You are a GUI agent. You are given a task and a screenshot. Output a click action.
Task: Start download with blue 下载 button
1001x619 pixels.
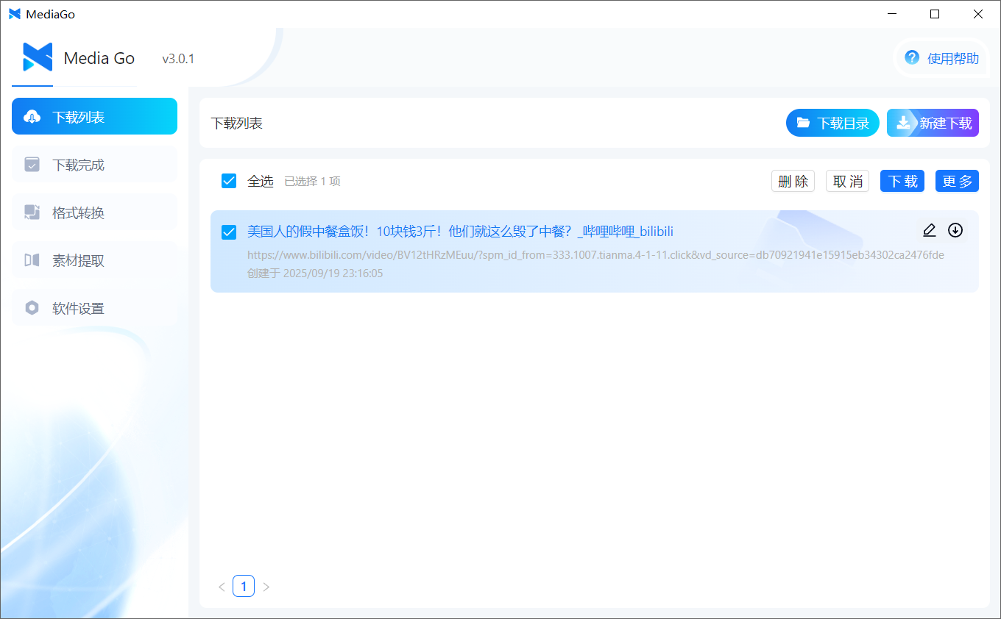click(x=902, y=181)
